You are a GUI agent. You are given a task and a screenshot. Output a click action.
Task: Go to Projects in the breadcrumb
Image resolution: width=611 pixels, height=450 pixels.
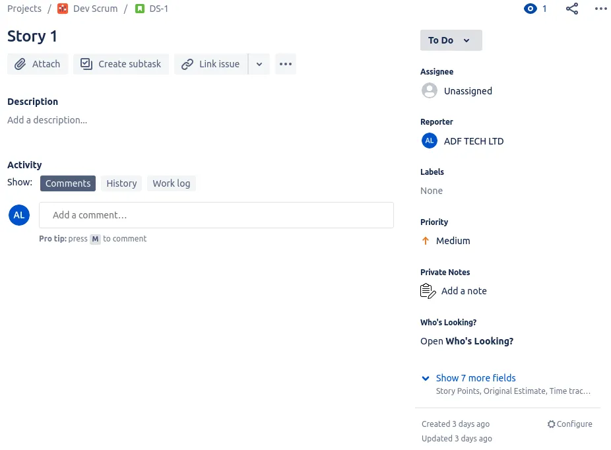(x=24, y=9)
